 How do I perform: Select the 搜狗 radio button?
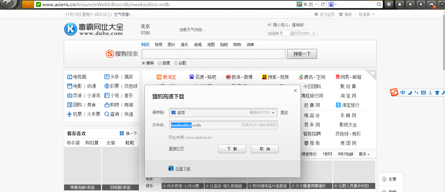pyautogui.click(x=144, y=63)
